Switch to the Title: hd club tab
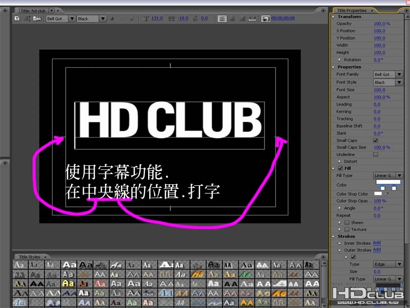This screenshot has height=308, width=410. 33,11
